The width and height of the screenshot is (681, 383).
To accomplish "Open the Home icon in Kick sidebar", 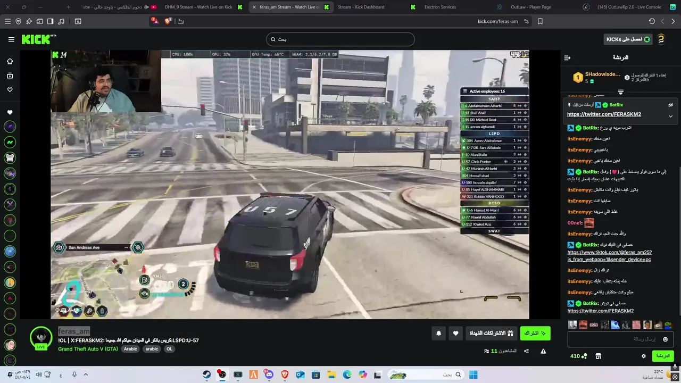I will [x=10, y=61].
